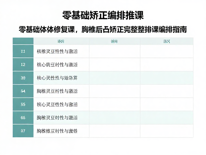The image size is (206, 155).
Task: Click the lesson text 胸椎灵豆村性与激活
Action: [x=57, y=118]
